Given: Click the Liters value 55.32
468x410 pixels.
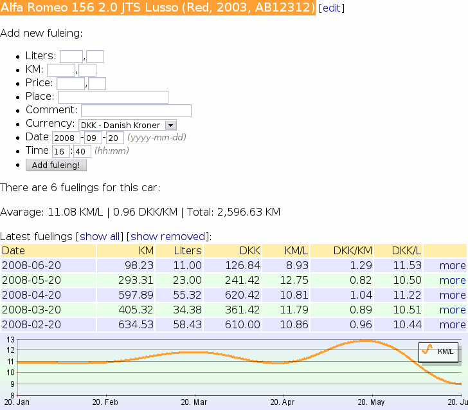Looking at the screenshot, I should click(188, 295).
